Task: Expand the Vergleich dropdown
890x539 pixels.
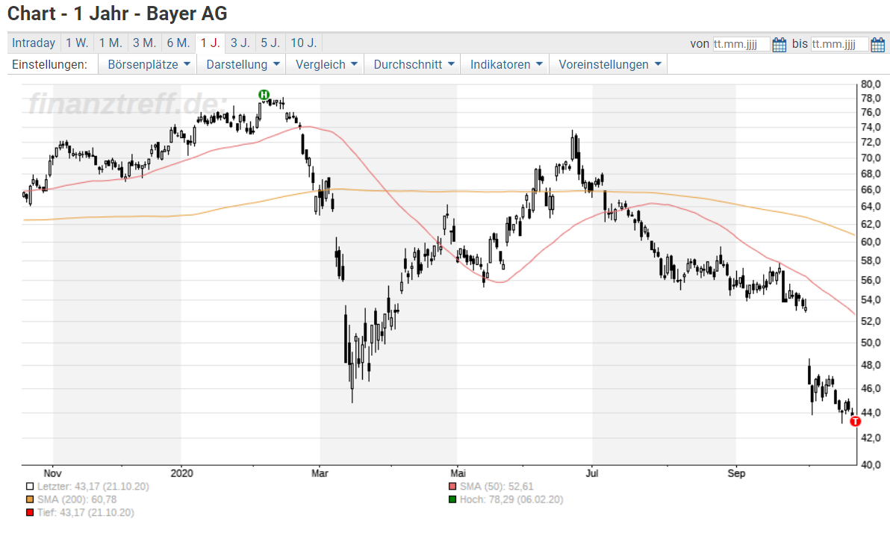Action: pyautogui.click(x=326, y=65)
